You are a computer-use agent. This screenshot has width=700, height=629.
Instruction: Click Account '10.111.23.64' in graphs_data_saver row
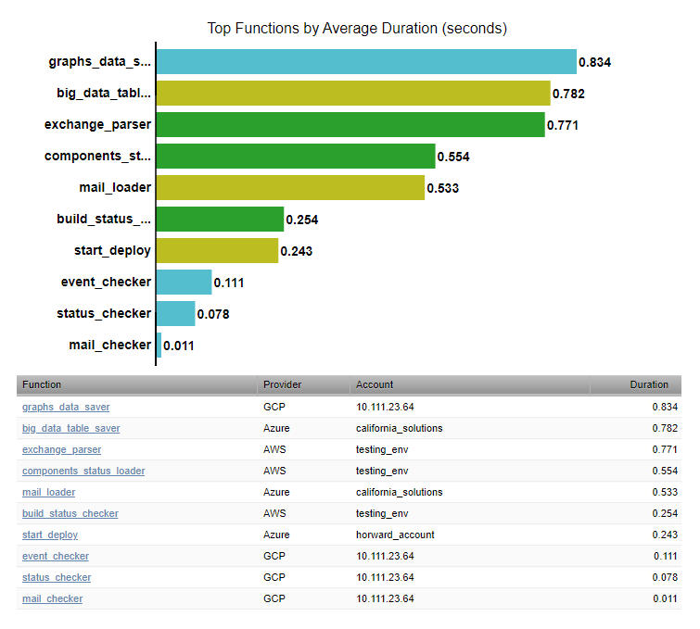coord(385,407)
